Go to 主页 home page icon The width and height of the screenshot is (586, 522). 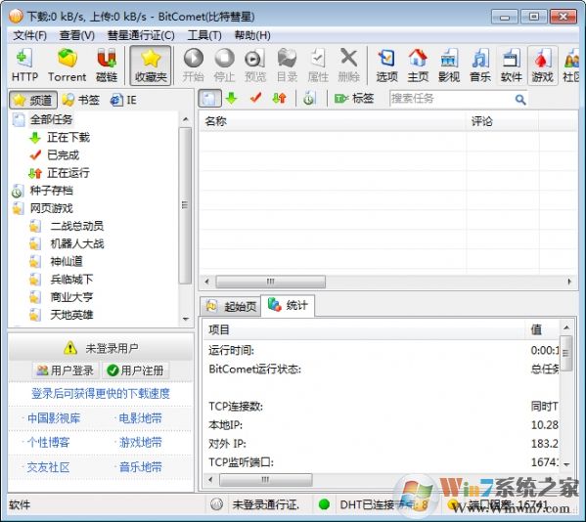pyautogui.click(x=418, y=65)
